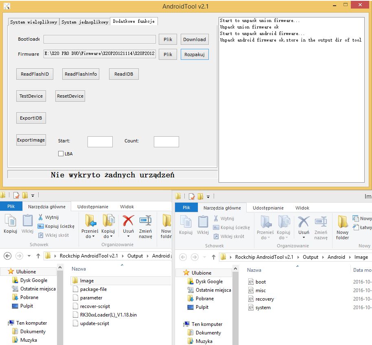Image resolution: width=372 pixels, height=345 pixels.
Task: Click Up arrow in right Explorer
Action: click(x=214, y=257)
